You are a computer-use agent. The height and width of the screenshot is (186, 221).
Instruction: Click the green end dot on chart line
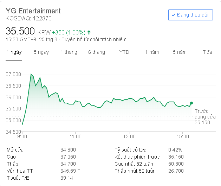pyautogui.click(x=191, y=103)
